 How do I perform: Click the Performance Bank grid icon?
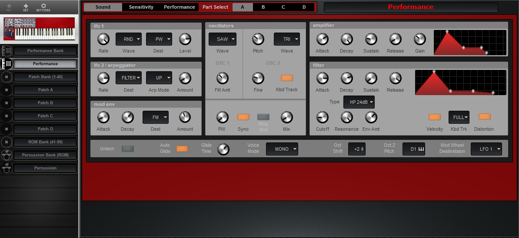[7, 51]
